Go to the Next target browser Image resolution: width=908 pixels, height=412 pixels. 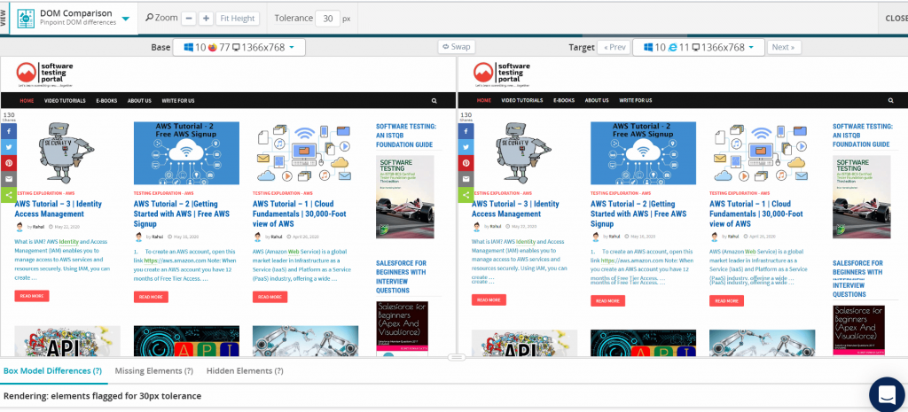tap(784, 47)
